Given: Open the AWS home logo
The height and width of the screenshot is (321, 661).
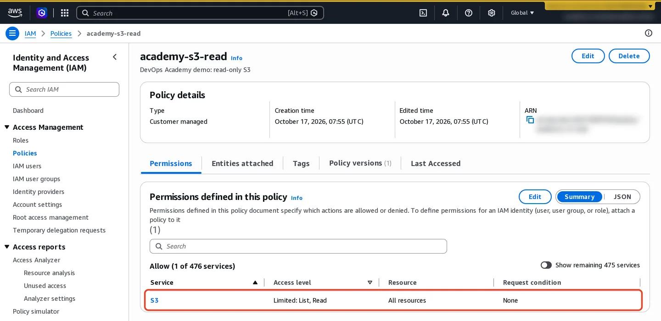Looking at the screenshot, I should pyautogui.click(x=15, y=13).
